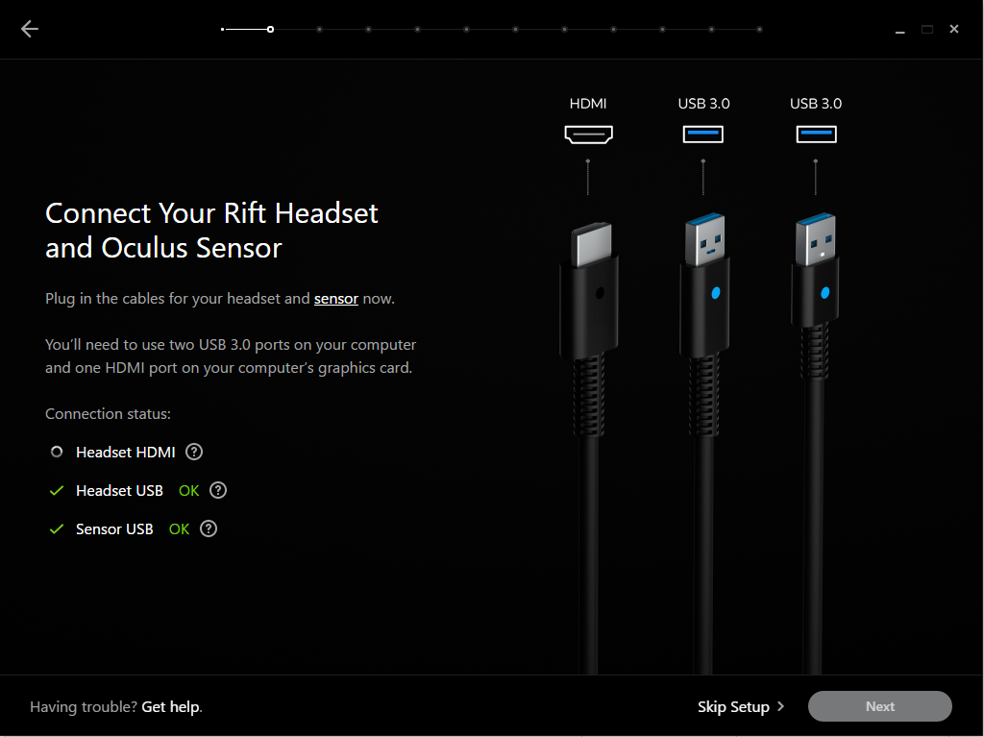Click the Next button

click(x=880, y=706)
